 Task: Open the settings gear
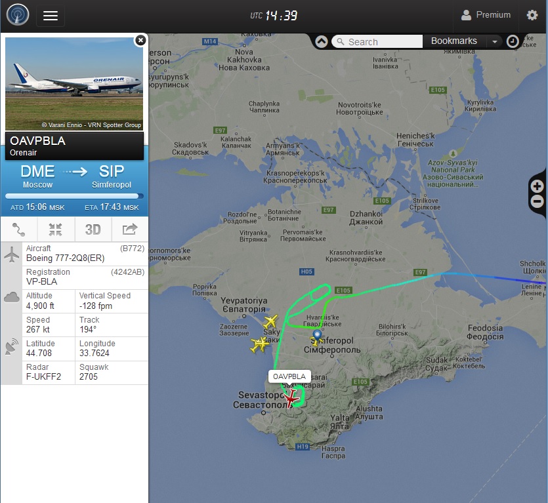pyautogui.click(x=532, y=15)
